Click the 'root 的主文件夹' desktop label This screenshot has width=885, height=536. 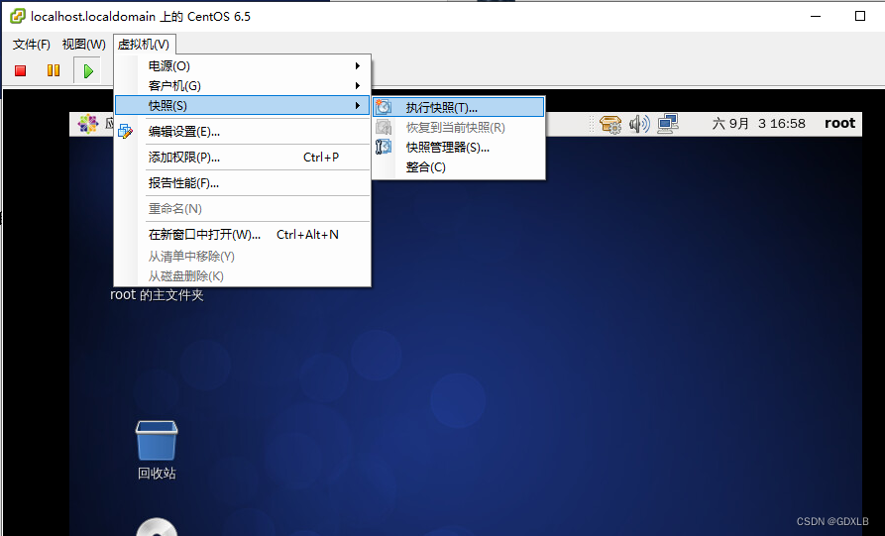point(157,295)
